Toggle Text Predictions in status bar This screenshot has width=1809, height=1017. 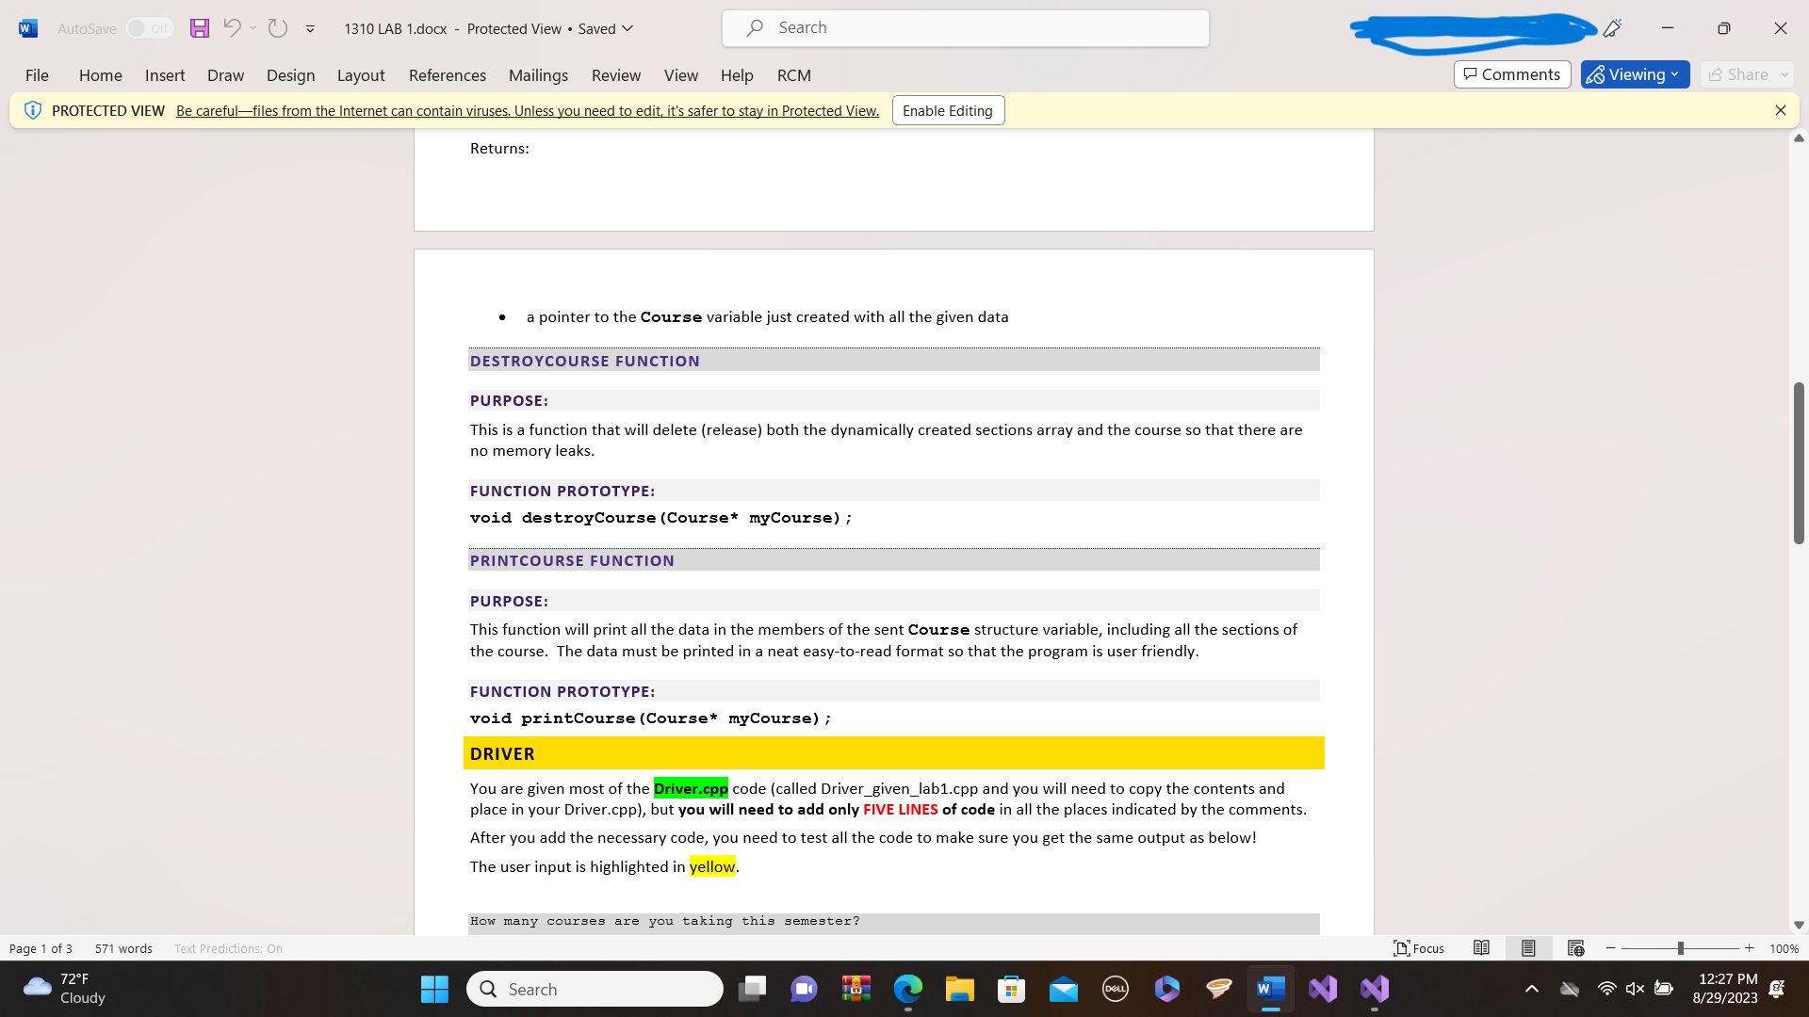[228, 948]
